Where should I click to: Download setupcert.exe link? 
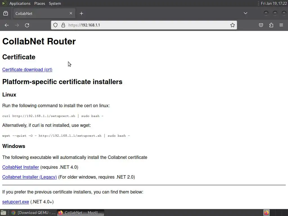16,202
